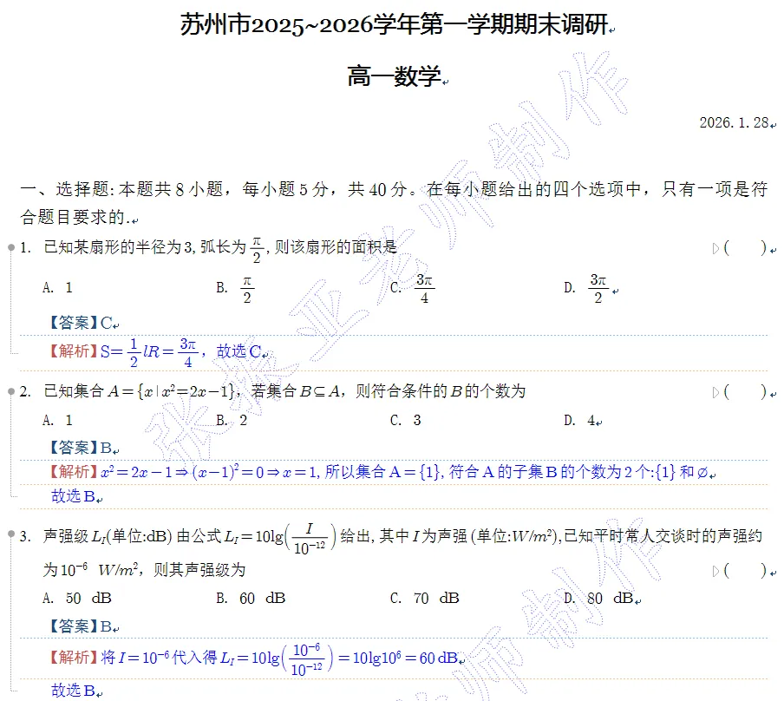The width and height of the screenshot is (784, 701).
Task: Click the 【答案】B line under question 3
Action: click(x=81, y=626)
